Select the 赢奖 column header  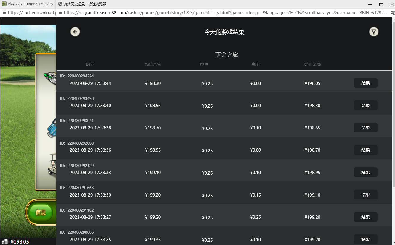point(256,64)
